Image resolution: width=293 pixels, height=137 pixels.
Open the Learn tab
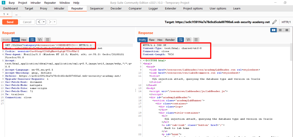click(237, 9)
